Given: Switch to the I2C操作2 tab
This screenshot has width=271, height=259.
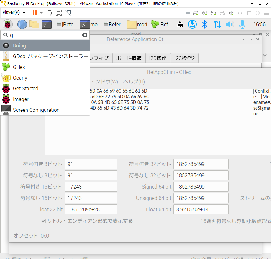Looking at the screenshot, I should (184, 58).
